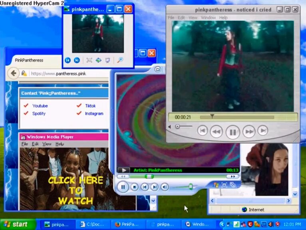Screen dimensions: 306x230
Task: Click the padlock warning icon
Action: coord(24,73)
